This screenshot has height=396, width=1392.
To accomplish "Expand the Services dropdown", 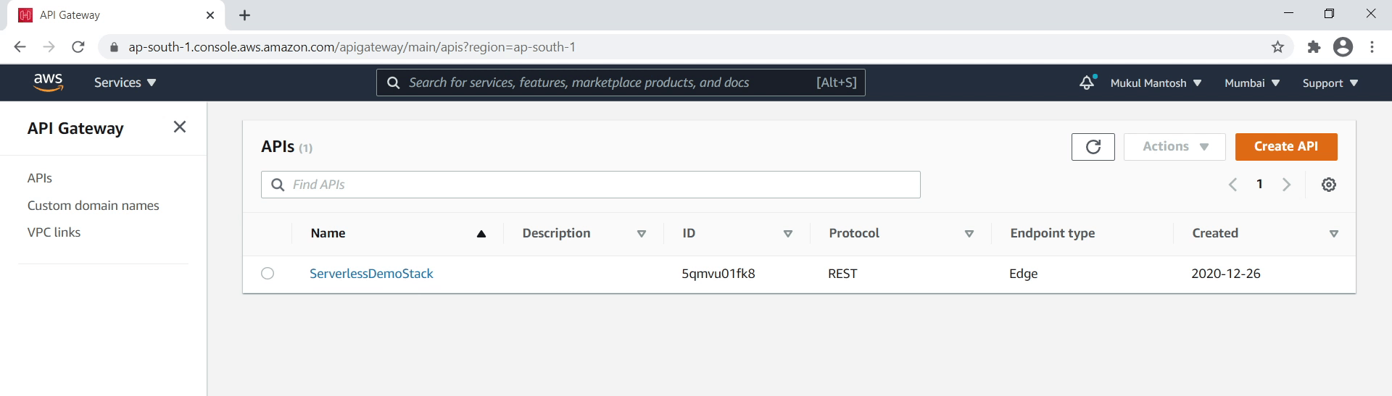I will [x=125, y=83].
